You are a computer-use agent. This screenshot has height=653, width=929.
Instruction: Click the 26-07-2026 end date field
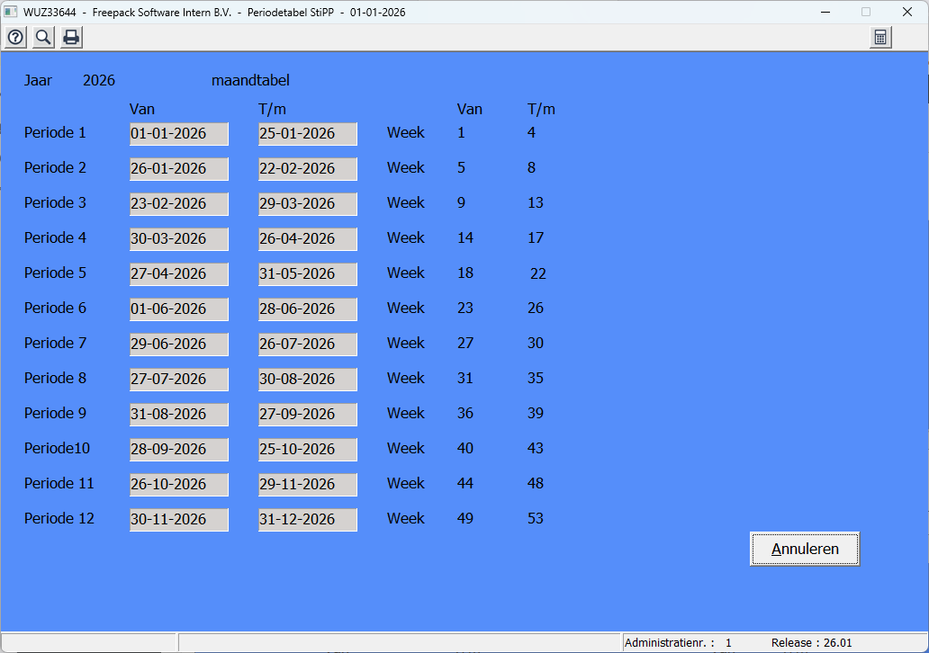click(x=307, y=344)
